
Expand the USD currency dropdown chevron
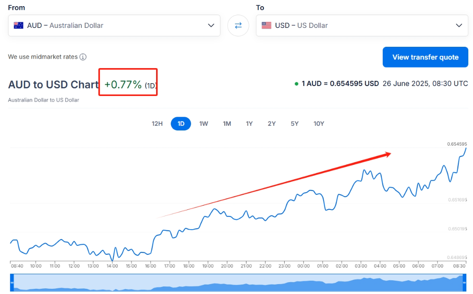click(459, 26)
